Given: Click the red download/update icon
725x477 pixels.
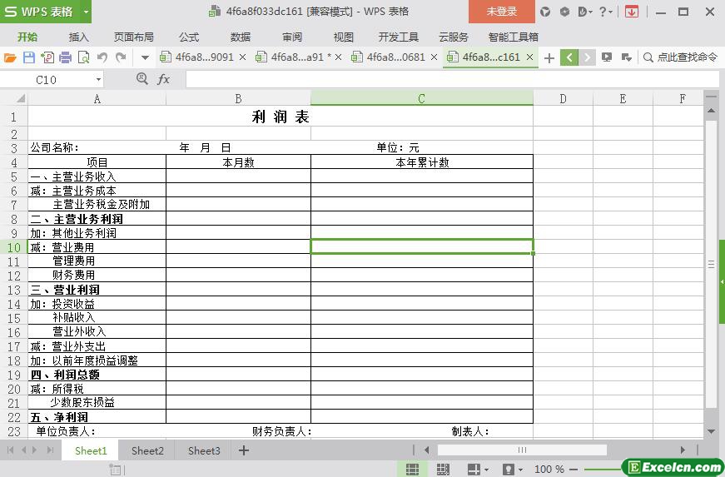Looking at the screenshot, I should click(x=632, y=12).
